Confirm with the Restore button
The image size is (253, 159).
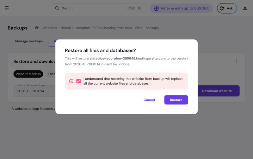(176, 100)
